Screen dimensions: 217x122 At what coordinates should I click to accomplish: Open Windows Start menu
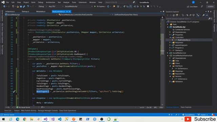click(x=3, y=119)
